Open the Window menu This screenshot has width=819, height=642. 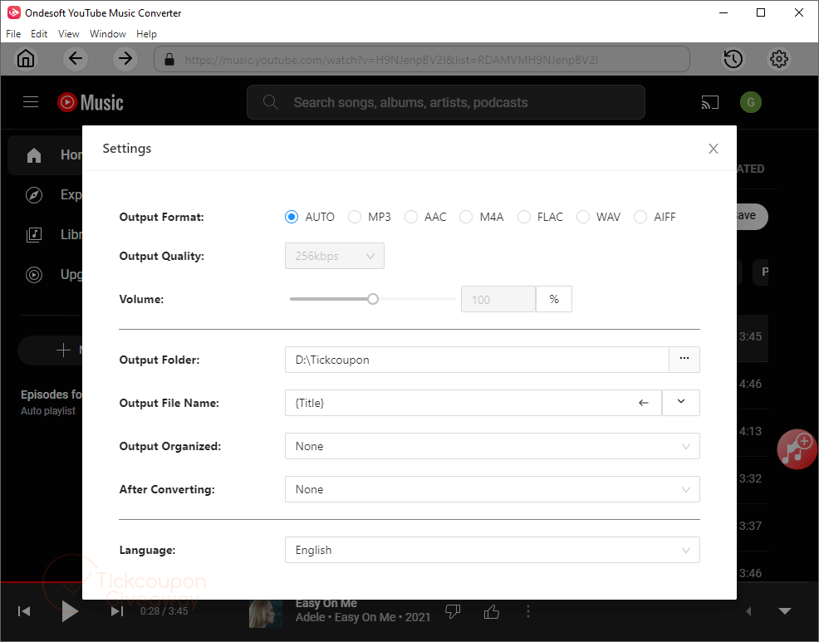(108, 34)
